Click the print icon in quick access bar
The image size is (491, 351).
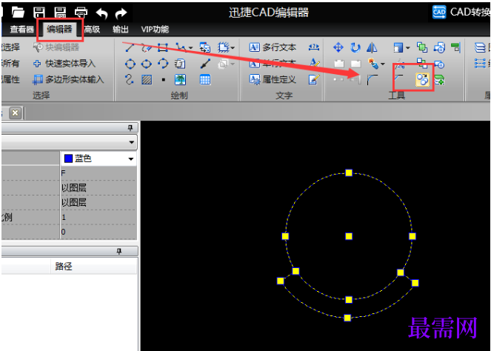(81, 13)
